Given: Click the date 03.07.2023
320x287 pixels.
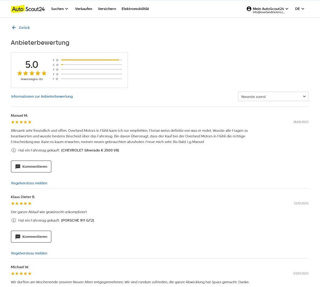Looking at the screenshot, I should (x=301, y=273).
